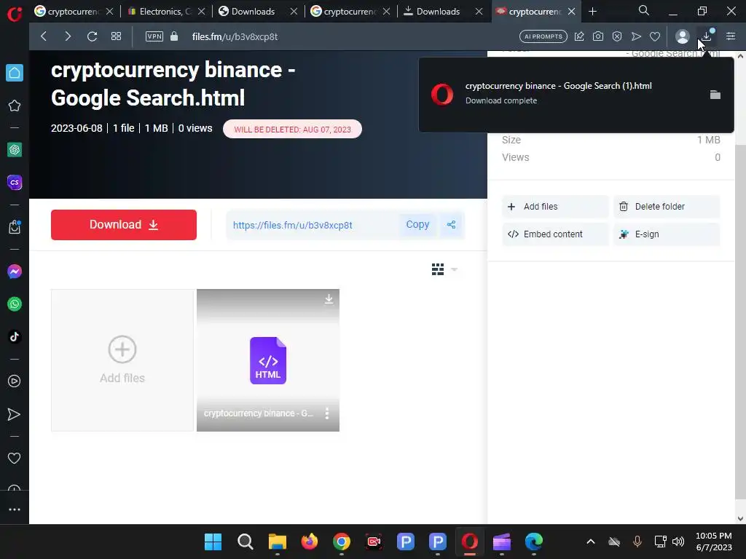Viewport: 746px width, 559px height.
Task: Download file via thumbnail arrow icon
Action: tap(329, 299)
